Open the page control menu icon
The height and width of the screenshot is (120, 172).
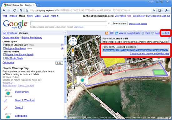click(160, 10)
